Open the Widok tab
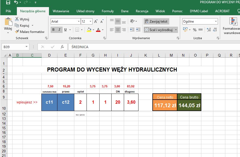This screenshot has height=157, width=240. [x=160, y=11]
